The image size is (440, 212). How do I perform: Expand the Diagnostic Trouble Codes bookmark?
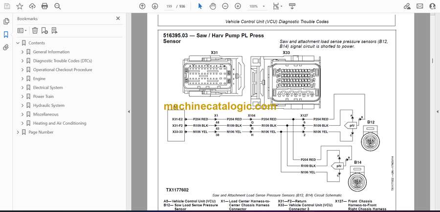click(x=22, y=61)
